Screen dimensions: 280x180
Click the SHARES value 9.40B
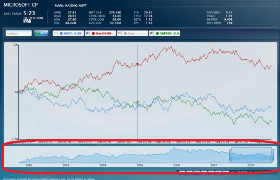pyautogui.click(x=228, y=19)
